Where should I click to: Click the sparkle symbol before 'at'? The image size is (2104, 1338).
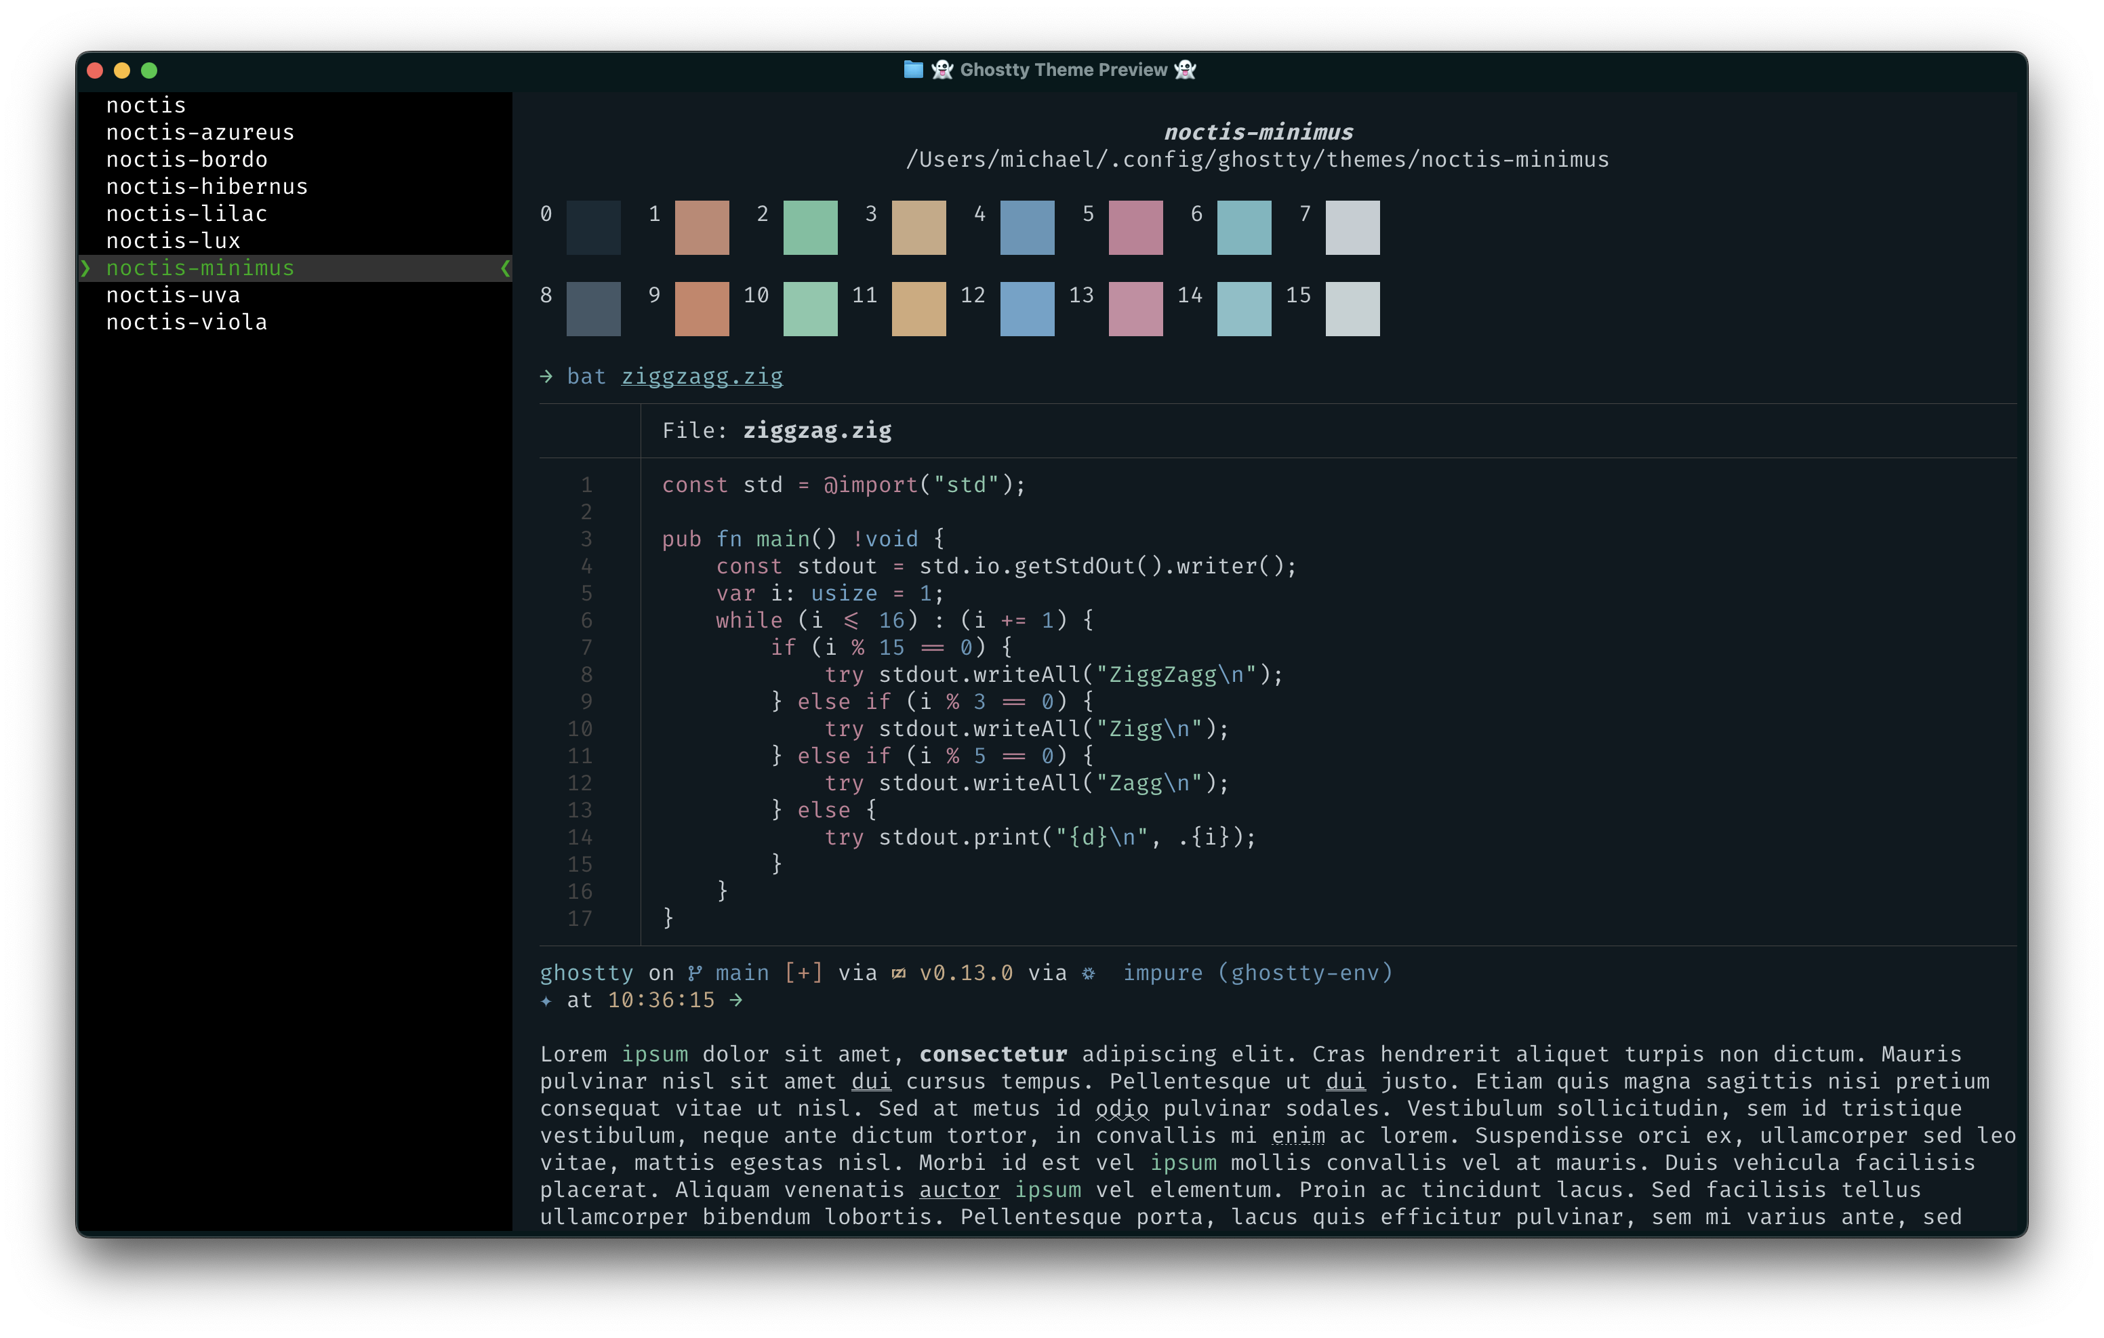546,1000
